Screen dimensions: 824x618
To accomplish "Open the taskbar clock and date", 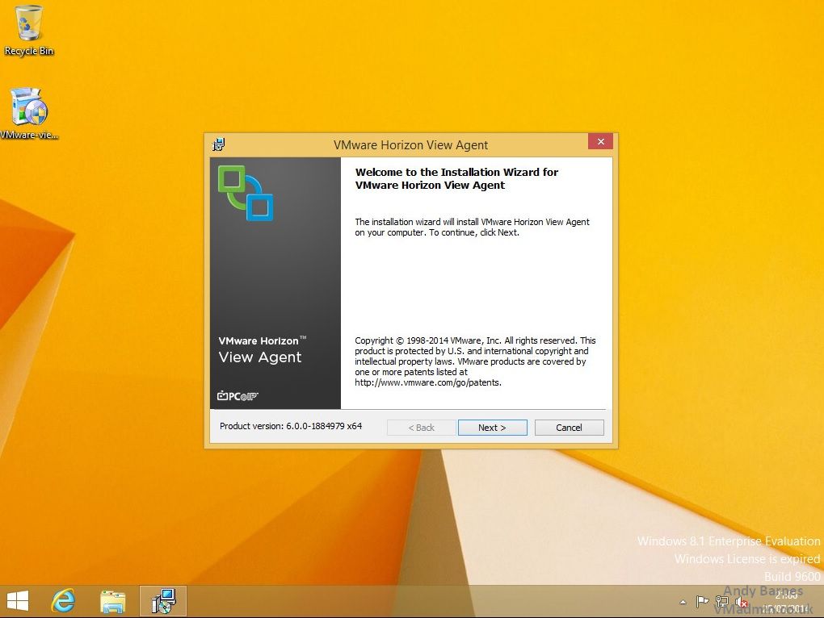I will [786, 602].
